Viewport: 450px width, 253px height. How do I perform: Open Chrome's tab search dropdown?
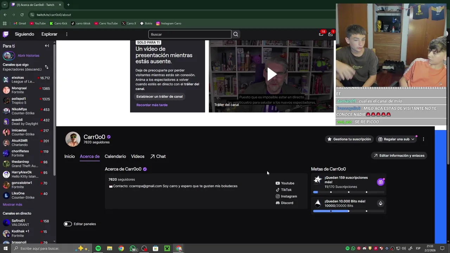5,5
